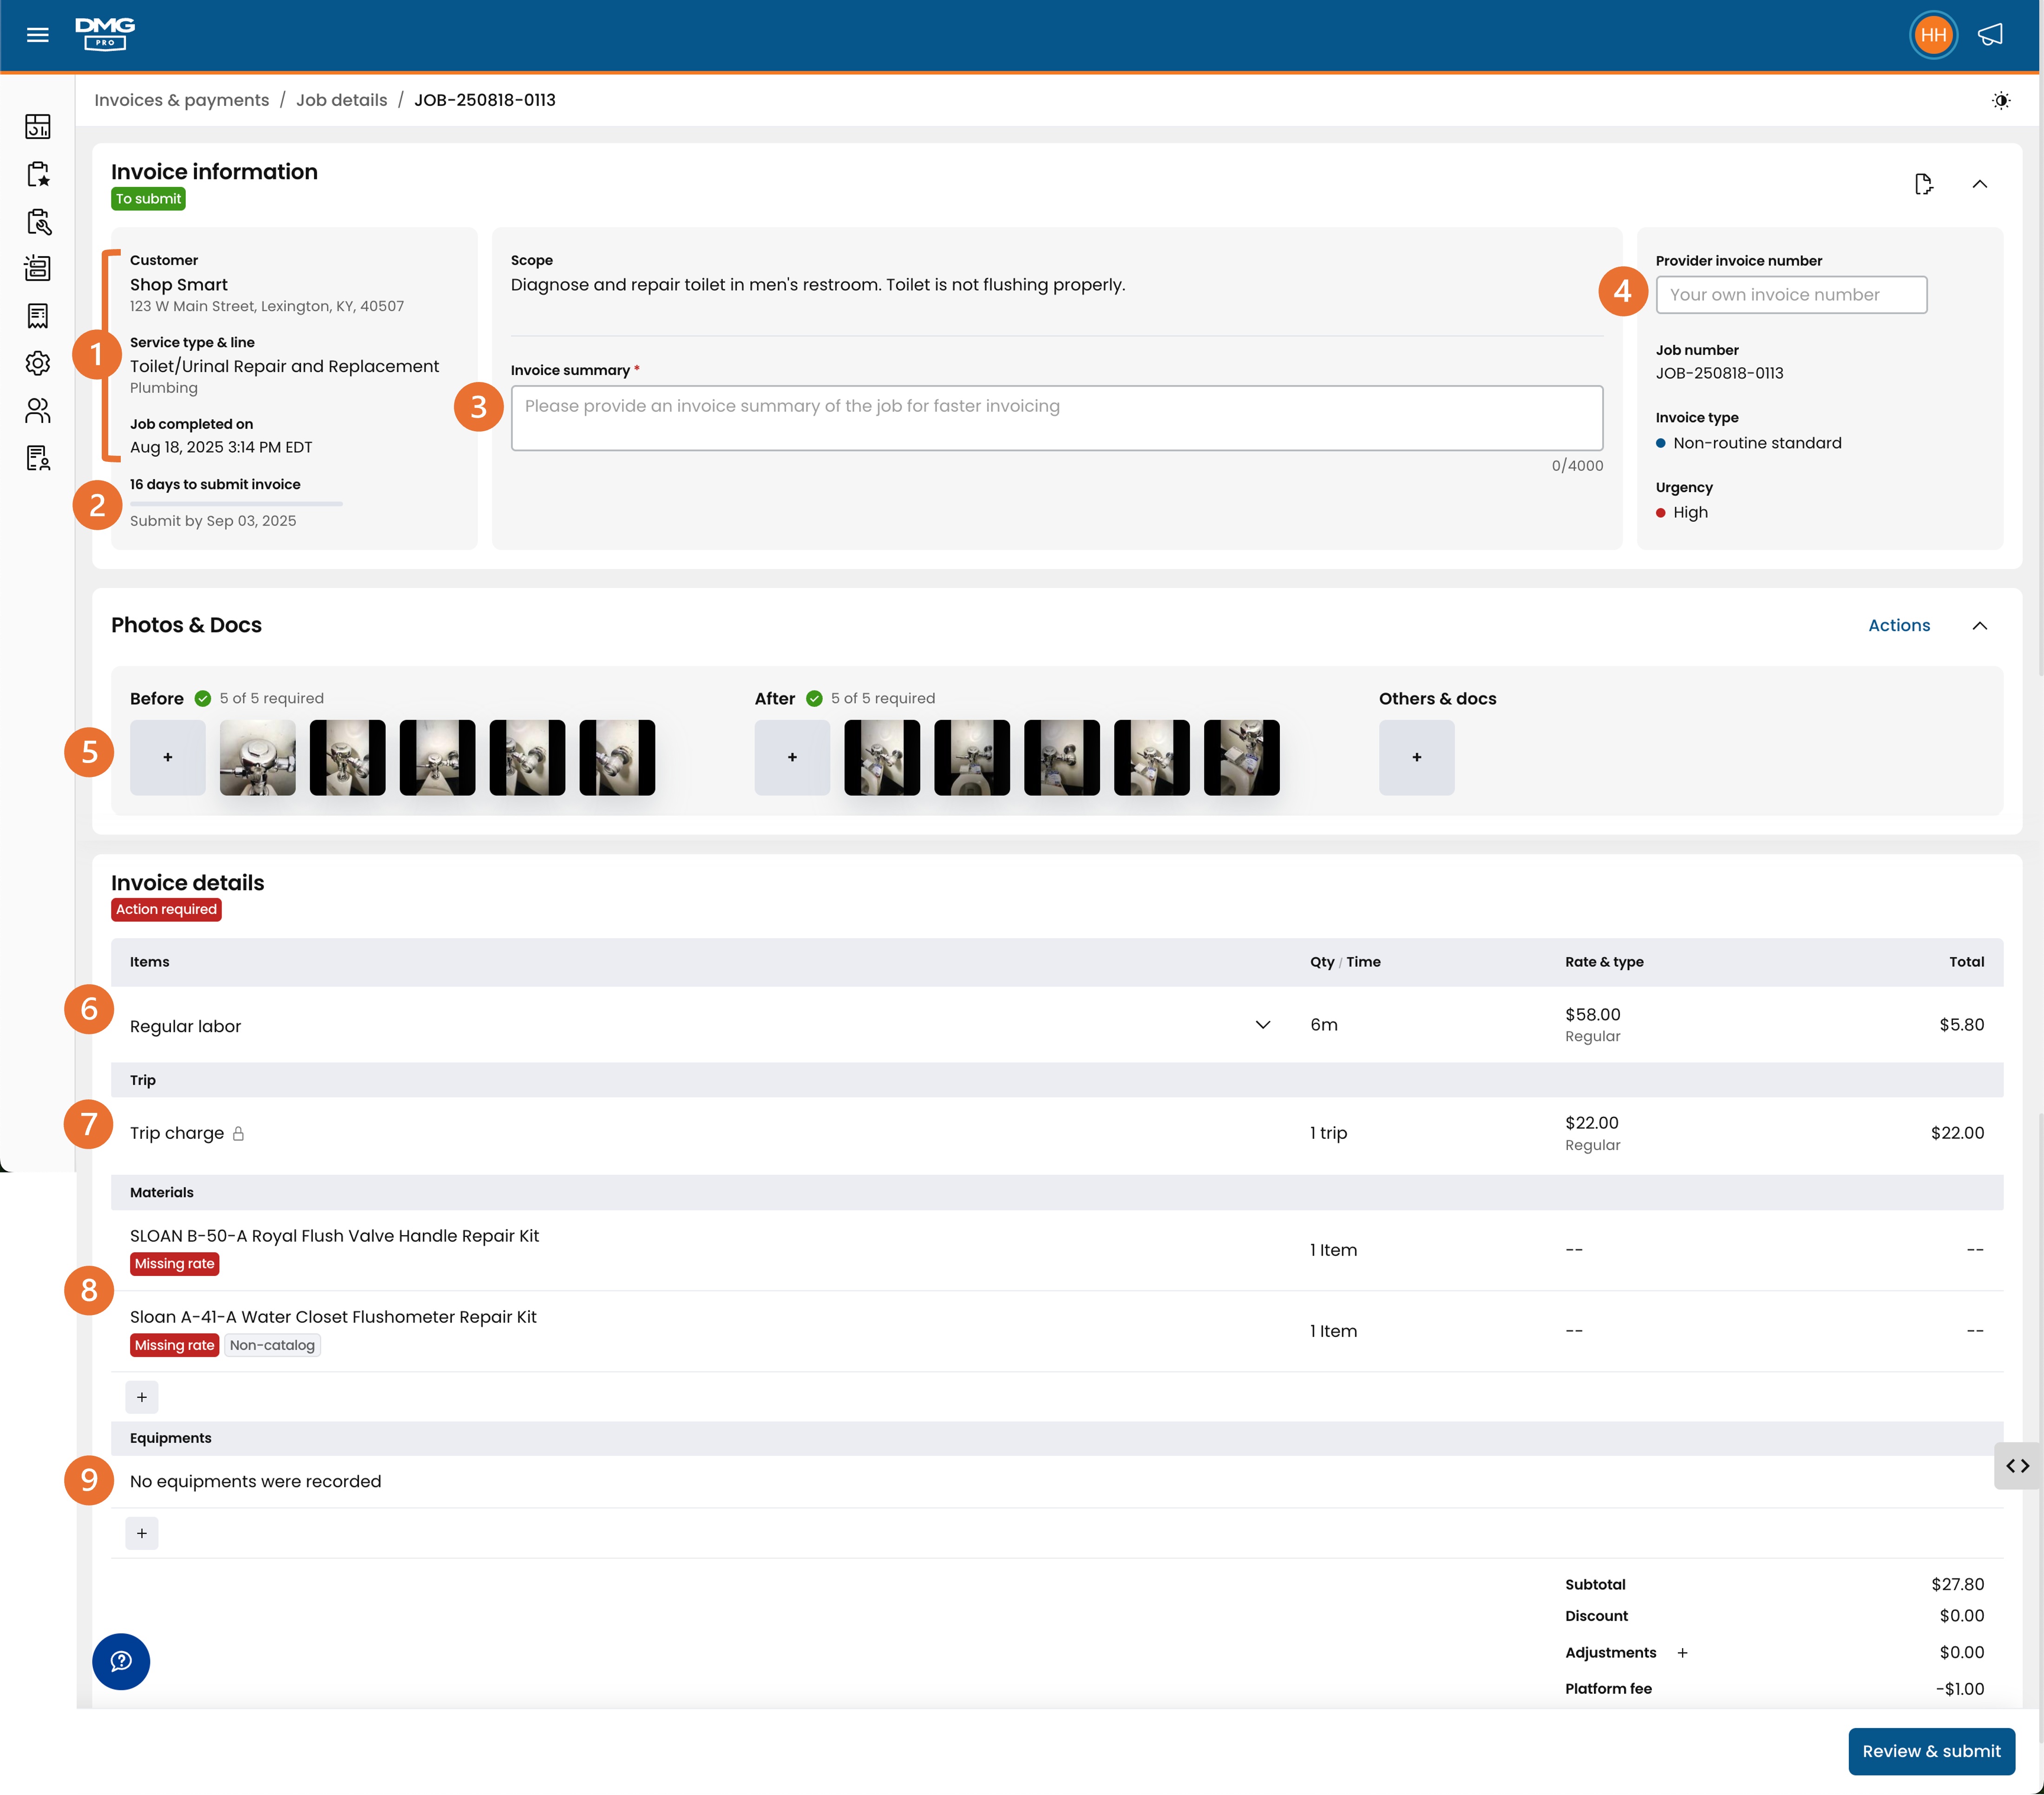
Task: Add a photo under Others & docs
Action: click(x=1416, y=758)
